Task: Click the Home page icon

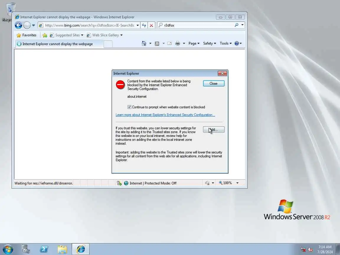Action: tap(144, 43)
